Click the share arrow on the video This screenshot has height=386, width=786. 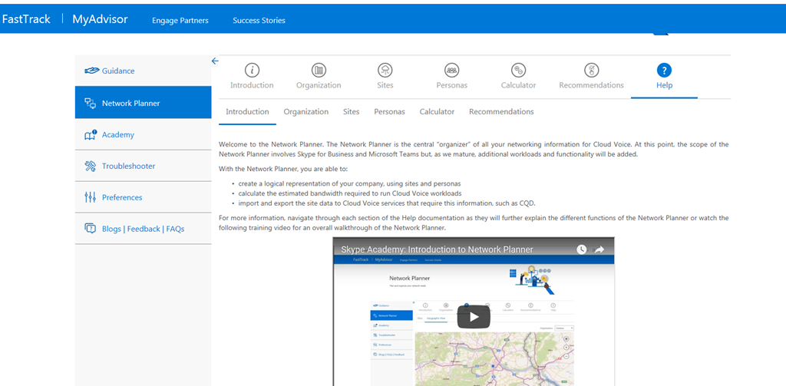[599, 249]
